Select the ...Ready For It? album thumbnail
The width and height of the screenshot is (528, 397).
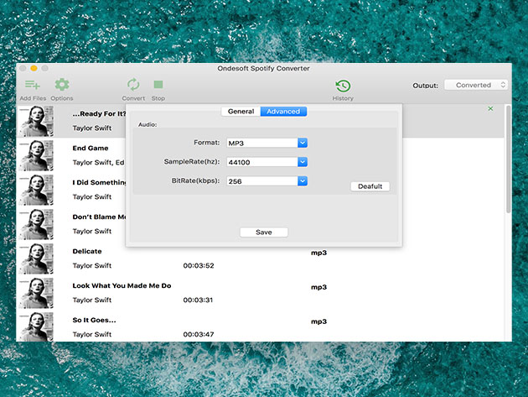point(36,121)
